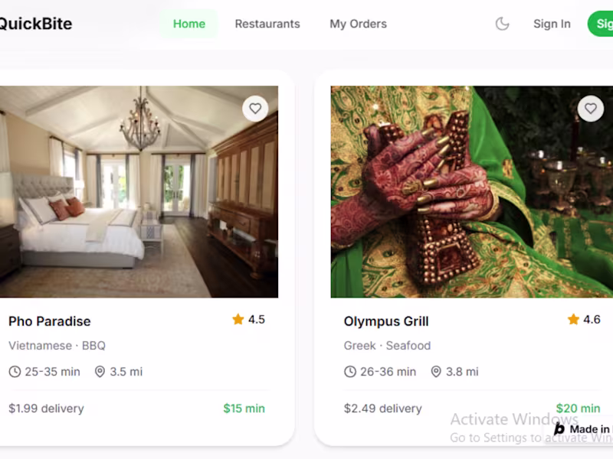Viewport: 613px width, 459px height.
Task: Toggle dark mode moon icon
Action: coord(503,24)
